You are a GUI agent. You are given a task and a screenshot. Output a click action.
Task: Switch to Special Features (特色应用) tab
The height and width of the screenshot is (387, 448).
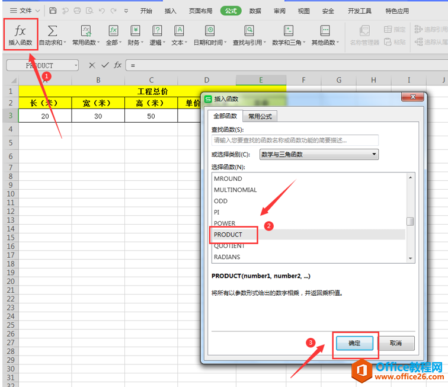pyautogui.click(x=397, y=11)
